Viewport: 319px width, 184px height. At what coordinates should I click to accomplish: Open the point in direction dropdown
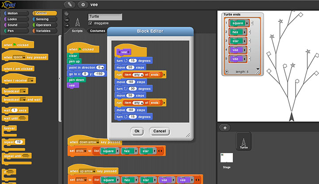click(x=102, y=68)
